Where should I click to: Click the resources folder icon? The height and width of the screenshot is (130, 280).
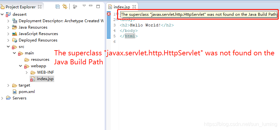[x=27, y=60]
